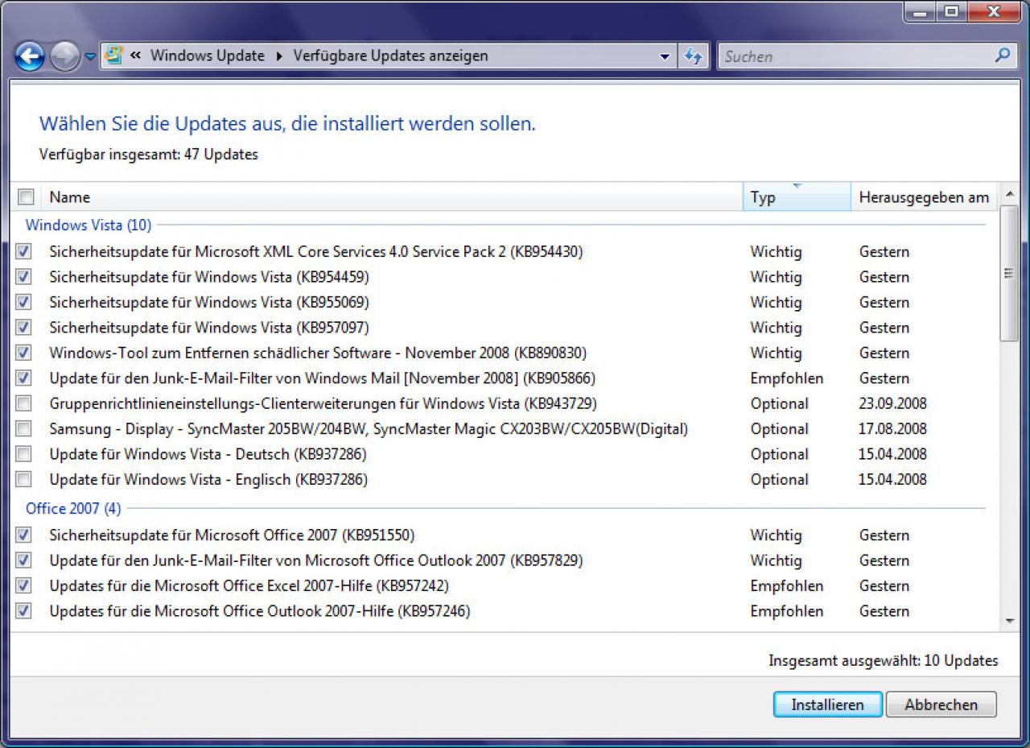Screen dimensions: 1030x748
Task: Select the Samsung SyncMaster 205BW/204BW row text
Action: click(x=369, y=428)
